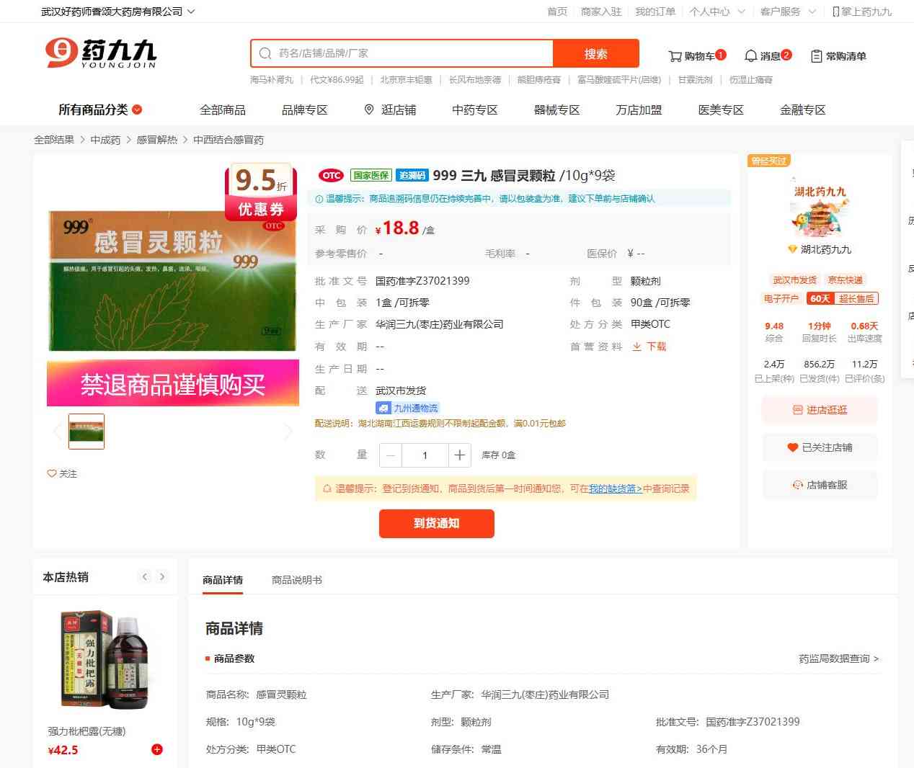This screenshot has width=914, height=768.
Task: Switch to the 商品说明书 tab
Action: pyautogui.click(x=296, y=580)
